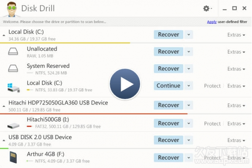Select the USB DISK 2.0 USB Device title

click(x=40, y=137)
